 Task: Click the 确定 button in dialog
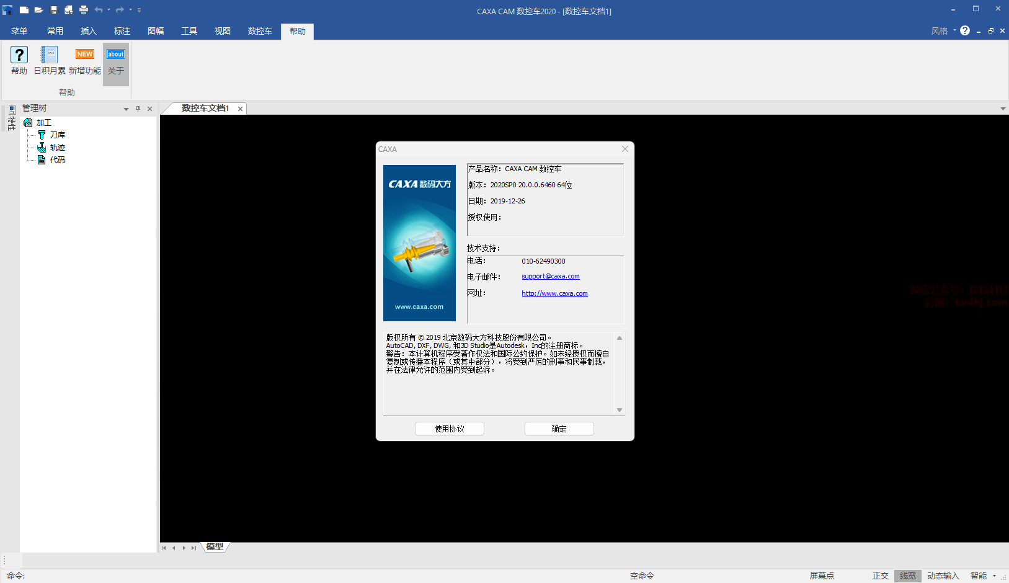pyautogui.click(x=559, y=429)
